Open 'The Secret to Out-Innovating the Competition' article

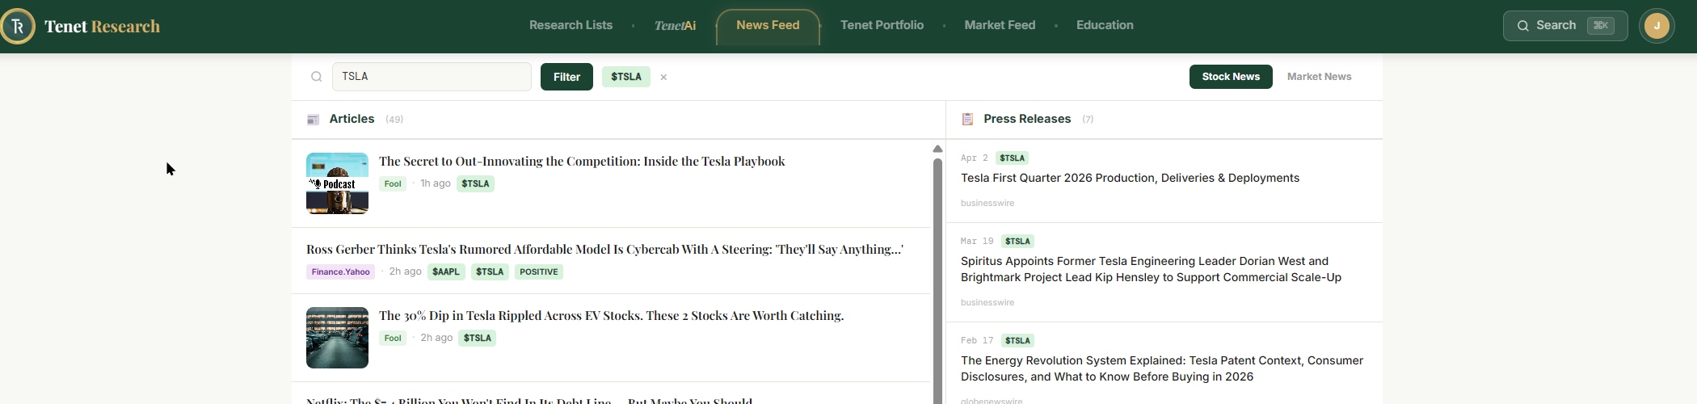click(582, 162)
